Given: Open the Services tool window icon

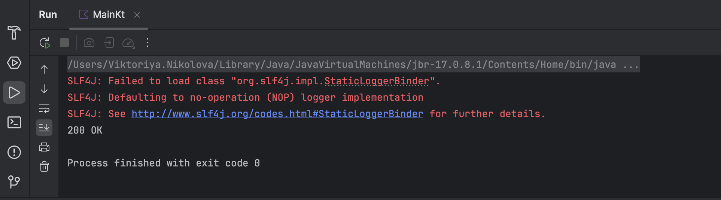Looking at the screenshot, I should pyautogui.click(x=14, y=63).
